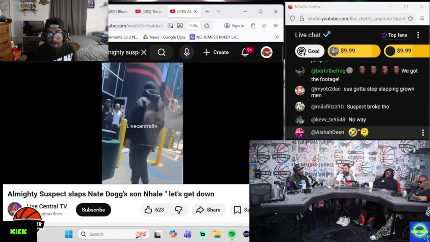Close the active '(205) Al' tab
The image size is (430, 242).
click(x=195, y=11)
